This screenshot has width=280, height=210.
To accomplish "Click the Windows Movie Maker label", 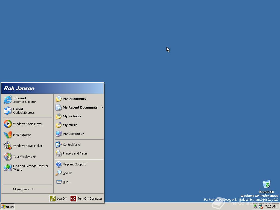I will pyautogui.click(x=28, y=146).
